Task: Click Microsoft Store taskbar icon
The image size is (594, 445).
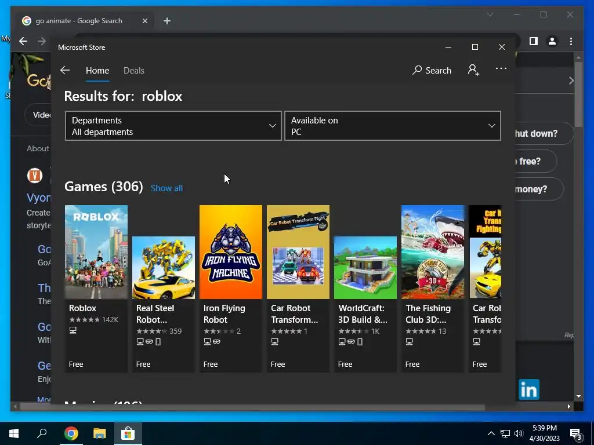Action: [128, 433]
